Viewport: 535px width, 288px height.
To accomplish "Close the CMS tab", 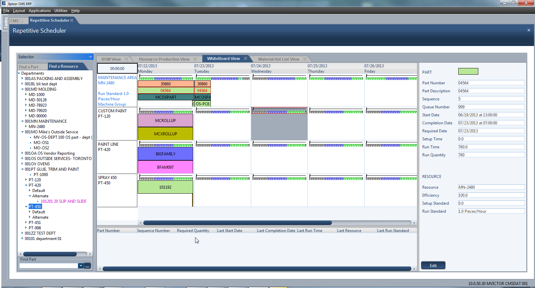I will point(22,21).
